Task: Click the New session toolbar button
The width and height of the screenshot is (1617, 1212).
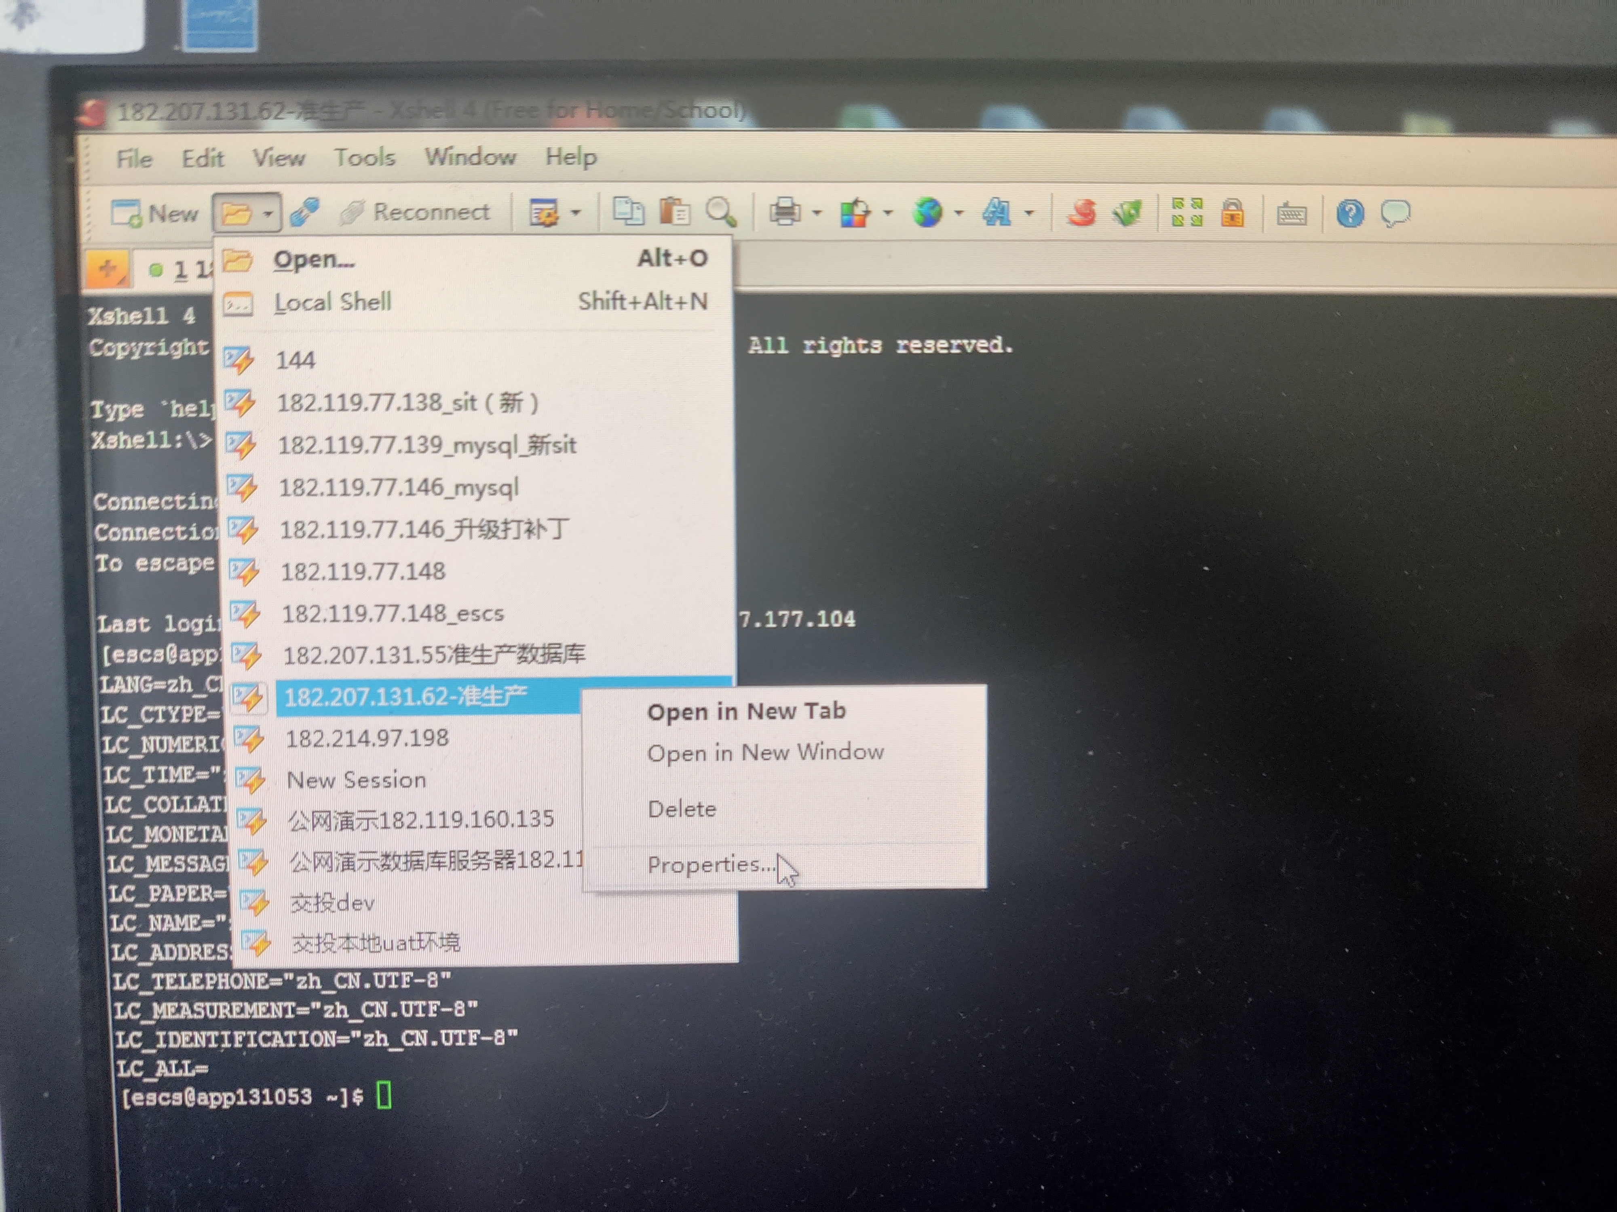Action: tap(155, 213)
